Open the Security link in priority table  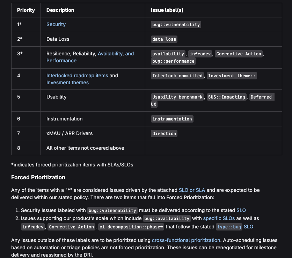point(56,24)
